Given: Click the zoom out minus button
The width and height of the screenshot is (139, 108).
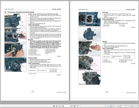Looking at the screenshot, I should 126,106.
